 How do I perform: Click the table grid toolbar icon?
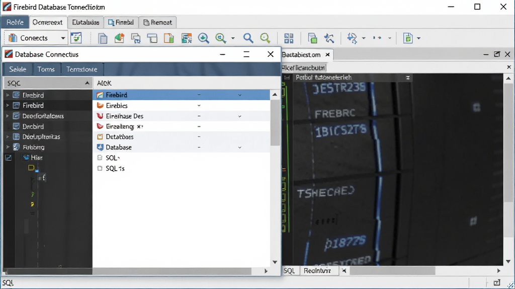click(x=186, y=38)
